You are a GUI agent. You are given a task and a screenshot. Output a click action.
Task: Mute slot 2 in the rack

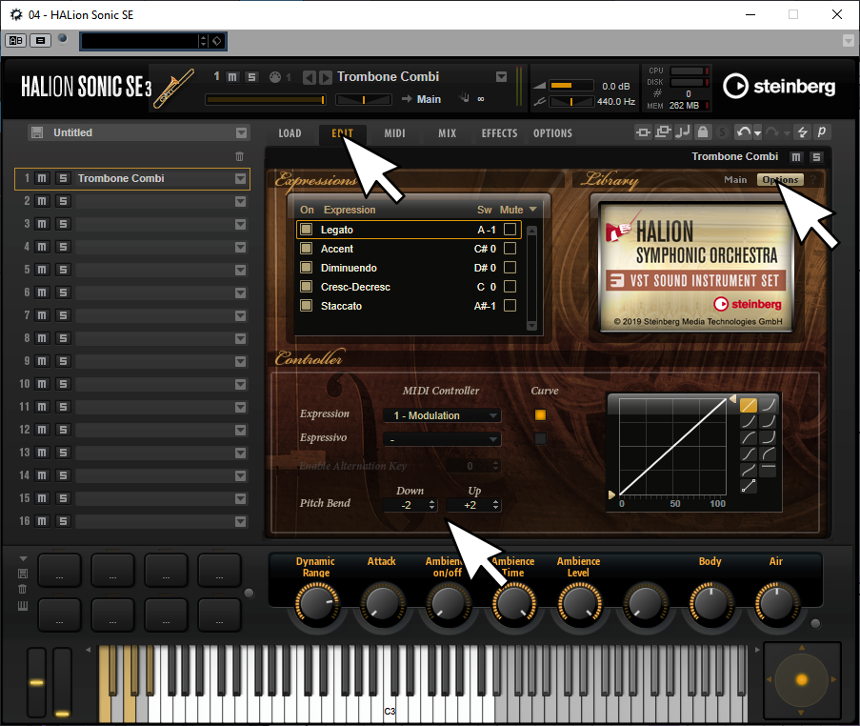pos(42,201)
